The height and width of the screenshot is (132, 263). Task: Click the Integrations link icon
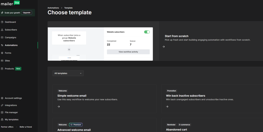tap(2, 105)
